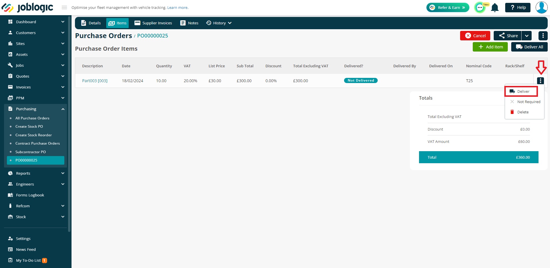Expand the Customers menu chevron
Viewport: 550px width, 268px height.
(x=63, y=33)
